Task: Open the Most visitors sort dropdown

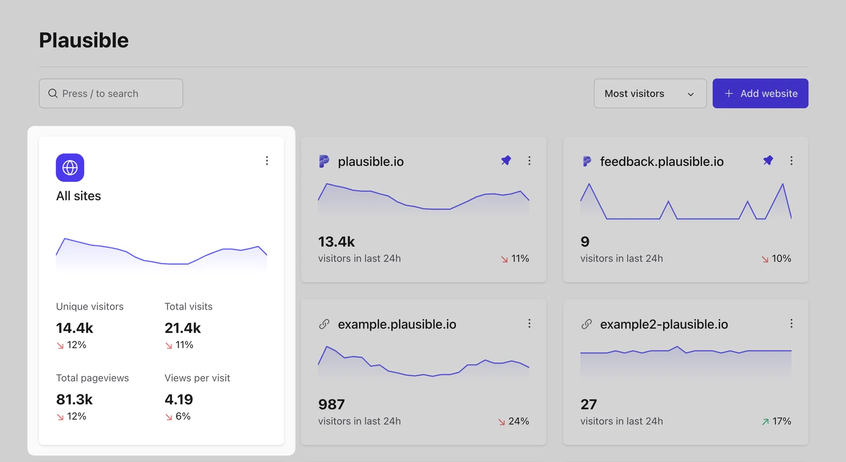Action: click(650, 94)
